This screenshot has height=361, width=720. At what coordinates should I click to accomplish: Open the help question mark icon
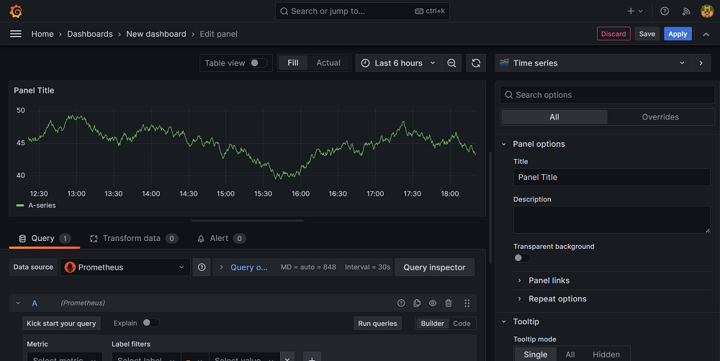665,12
